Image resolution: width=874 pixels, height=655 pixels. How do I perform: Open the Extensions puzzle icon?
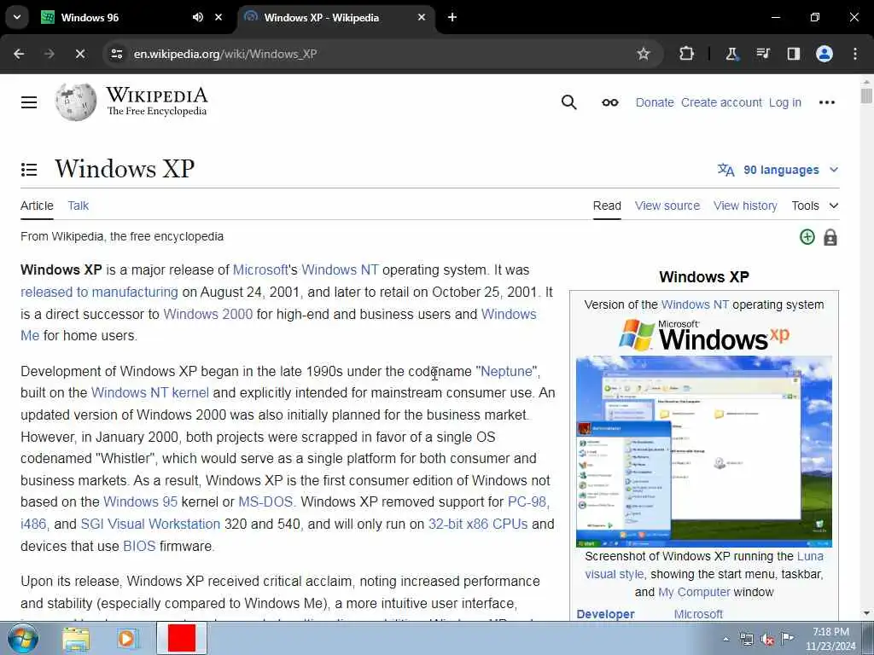[687, 54]
